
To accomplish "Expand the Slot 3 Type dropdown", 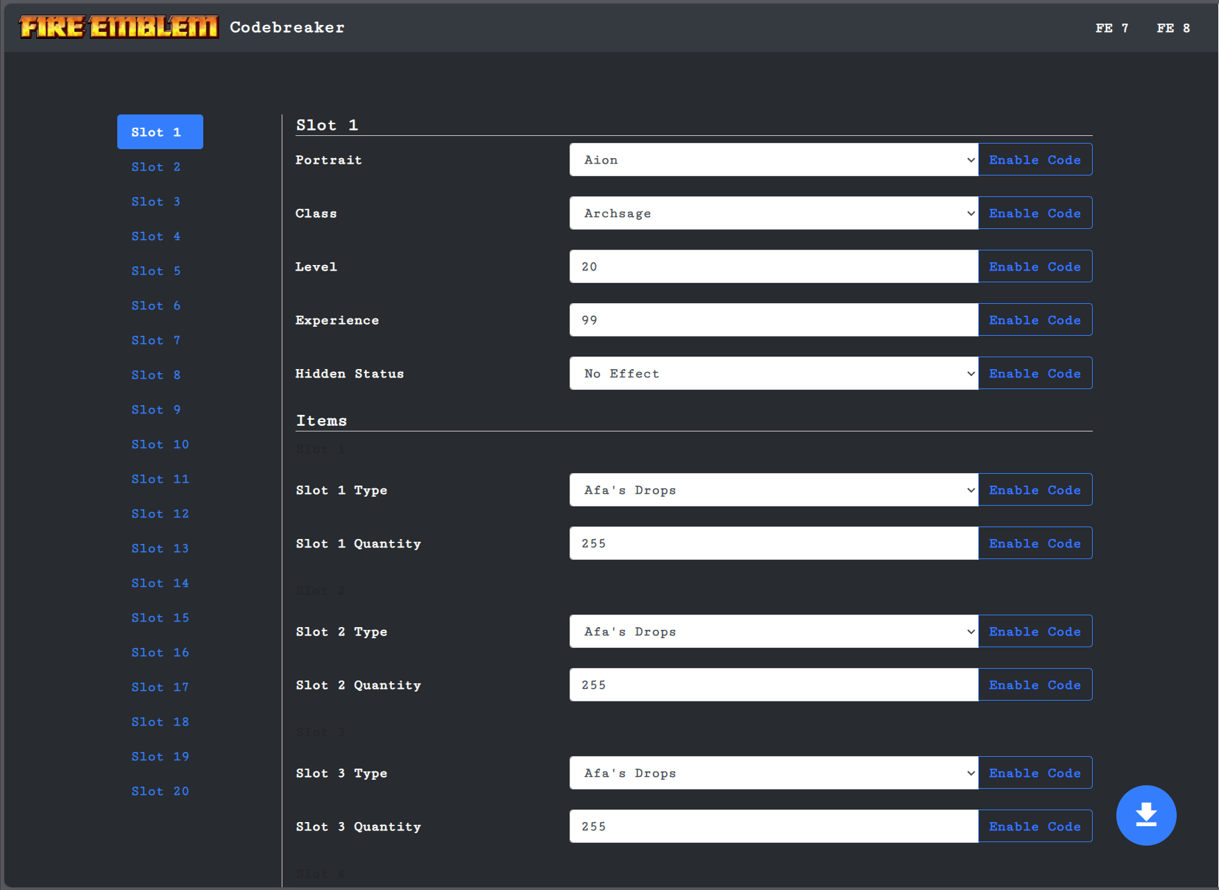I will point(773,773).
